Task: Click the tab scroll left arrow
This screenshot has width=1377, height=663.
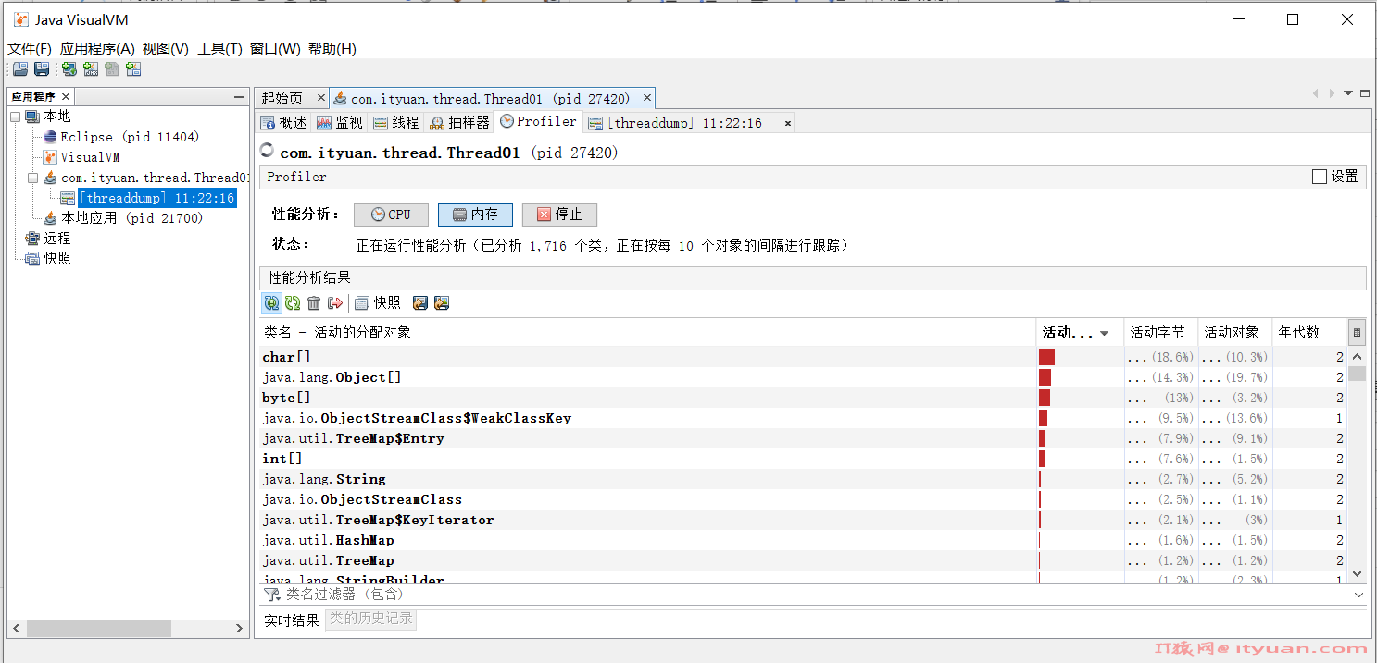Action: pos(1316,93)
